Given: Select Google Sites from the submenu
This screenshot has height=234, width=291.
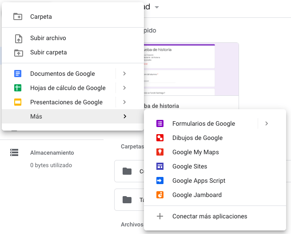Looking at the screenshot, I should click(190, 166).
